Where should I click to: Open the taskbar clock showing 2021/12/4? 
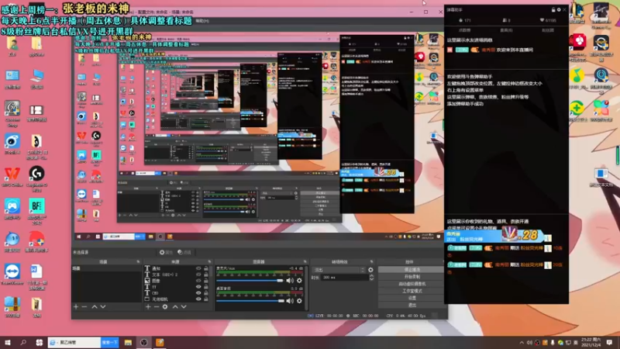593,343
